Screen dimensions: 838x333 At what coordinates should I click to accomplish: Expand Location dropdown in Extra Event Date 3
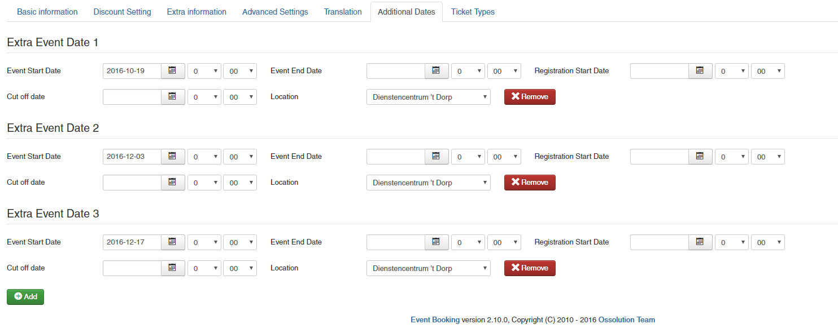pos(428,268)
